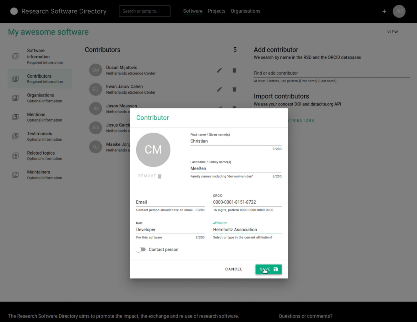Screen dimensions: 417x322
Task: Remove the contributor avatar image
Action: (150, 176)
